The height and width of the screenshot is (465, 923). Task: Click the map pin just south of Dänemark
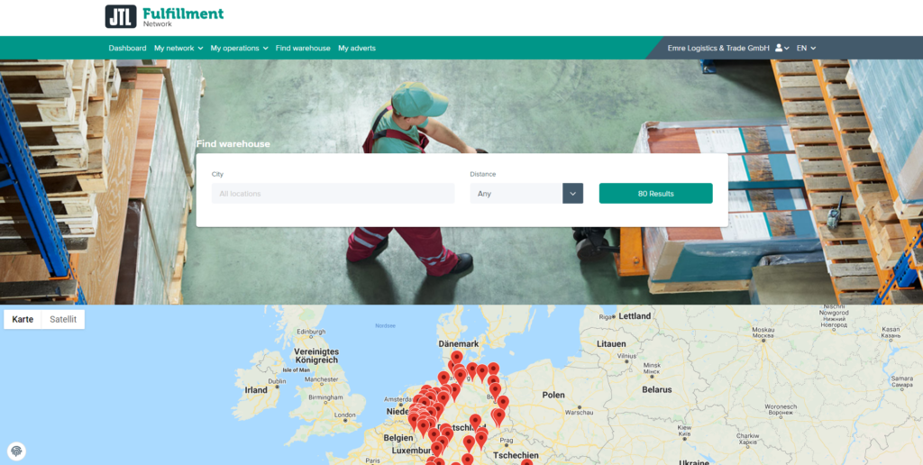[x=457, y=359]
